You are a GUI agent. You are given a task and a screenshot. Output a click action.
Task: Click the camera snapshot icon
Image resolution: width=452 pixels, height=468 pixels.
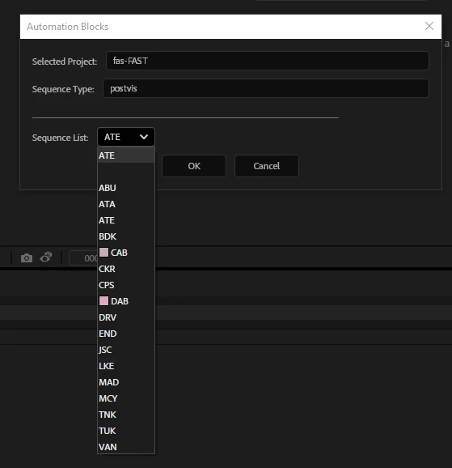point(27,257)
